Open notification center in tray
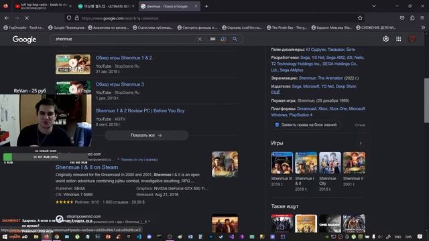Viewport: 429px width, 241px height. 420,236
